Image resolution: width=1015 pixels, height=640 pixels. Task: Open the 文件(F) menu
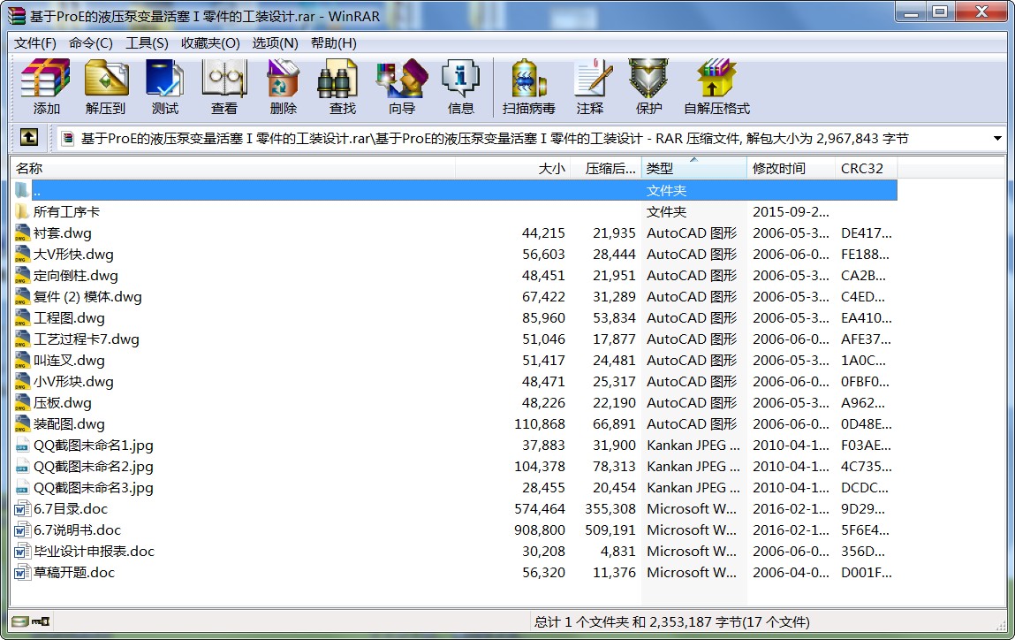(x=35, y=43)
